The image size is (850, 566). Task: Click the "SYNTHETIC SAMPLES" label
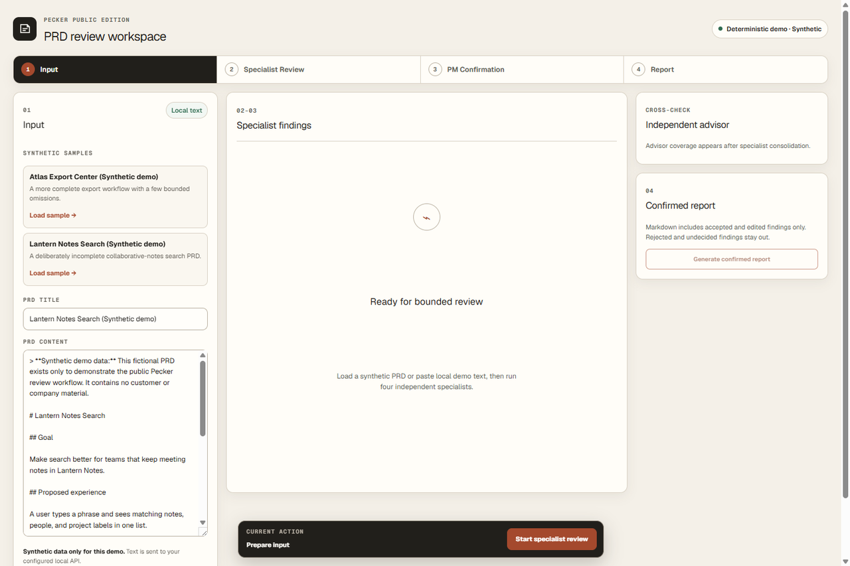(x=58, y=153)
